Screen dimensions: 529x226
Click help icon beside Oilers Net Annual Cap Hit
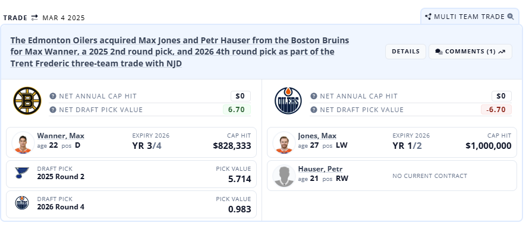point(314,96)
